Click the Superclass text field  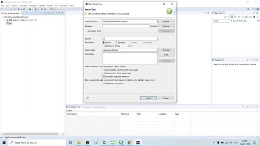click(130, 50)
